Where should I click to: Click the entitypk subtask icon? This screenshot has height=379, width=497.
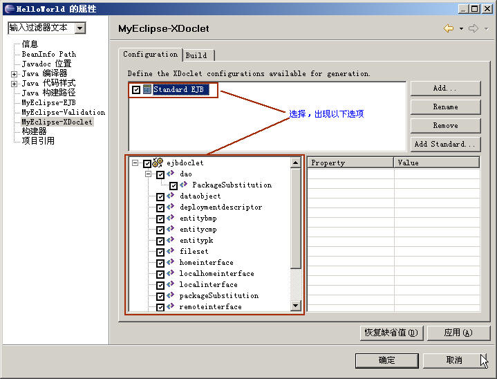click(x=171, y=240)
